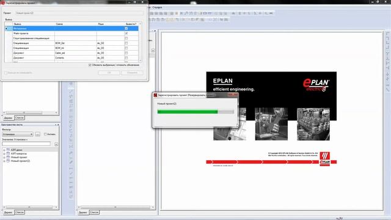Screen dimensions: 391x220
Task: Click the middle panel horizontal scrollbar
Action: click(116, 207)
